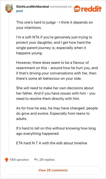Open the original post link
Screen dimensions: 106x179
coord(20,11)
